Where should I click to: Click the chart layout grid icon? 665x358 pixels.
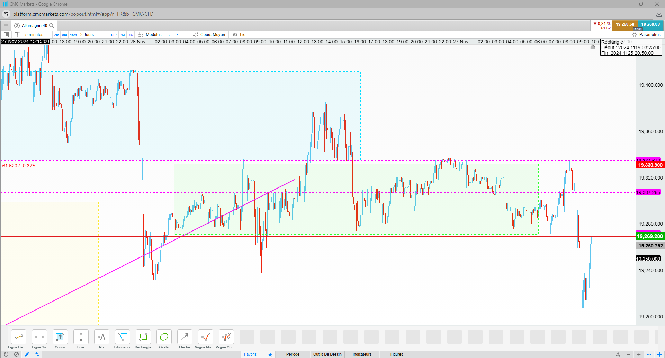coord(17,35)
